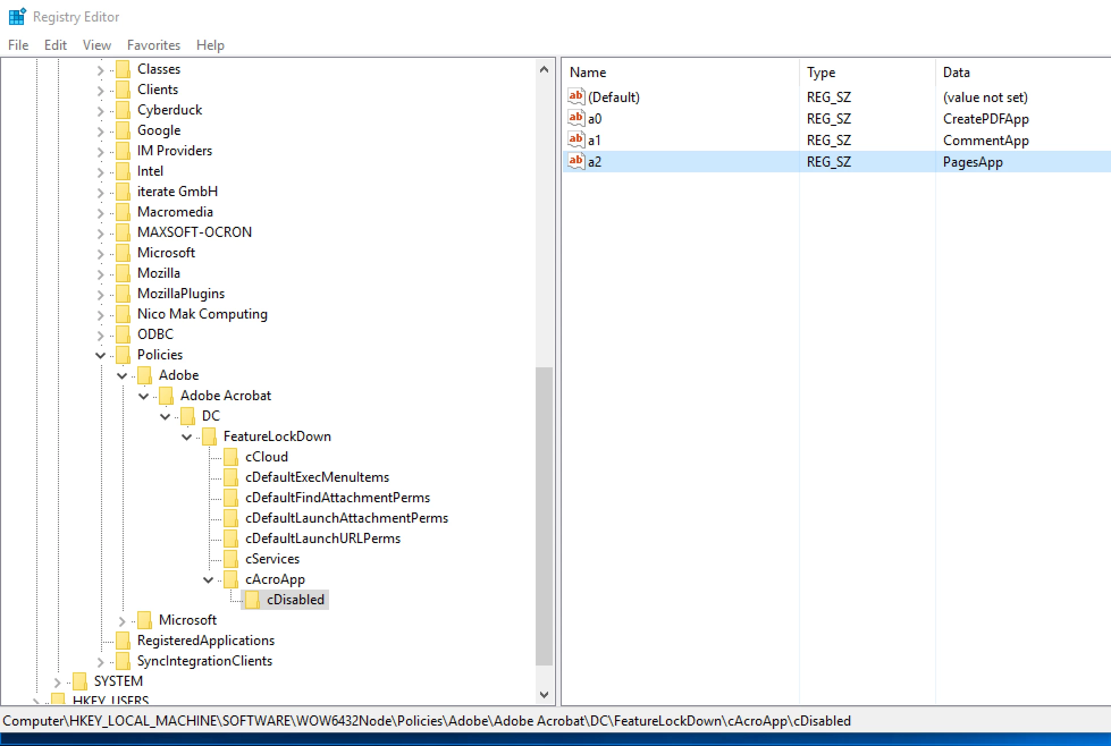
Task: Click the cDefaultExecMenuItems folder icon
Action: point(230,477)
